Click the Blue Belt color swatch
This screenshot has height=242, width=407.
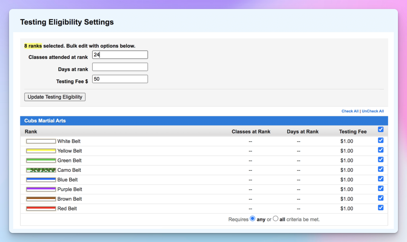tap(41, 180)
